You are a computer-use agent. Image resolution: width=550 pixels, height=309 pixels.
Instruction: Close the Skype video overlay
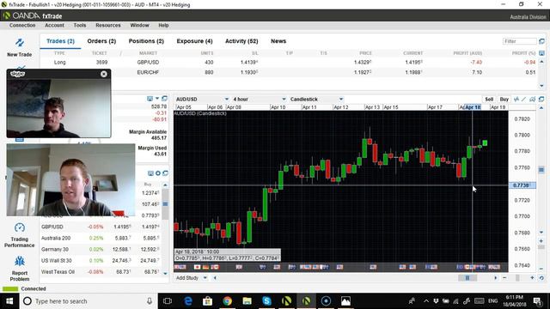tap(103, 74)
